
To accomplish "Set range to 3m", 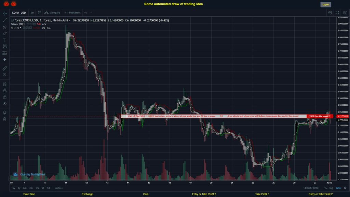I will (31, 188).
